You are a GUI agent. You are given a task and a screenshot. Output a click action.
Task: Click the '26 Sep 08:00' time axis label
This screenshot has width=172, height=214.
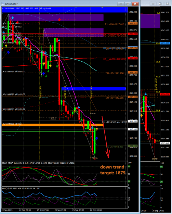coord(96,210)
